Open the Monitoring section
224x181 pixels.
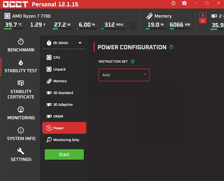pos(21,113)
